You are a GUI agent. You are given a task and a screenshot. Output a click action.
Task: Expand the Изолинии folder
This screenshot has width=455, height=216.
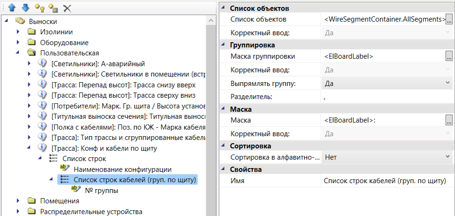(x=18, y=31)
